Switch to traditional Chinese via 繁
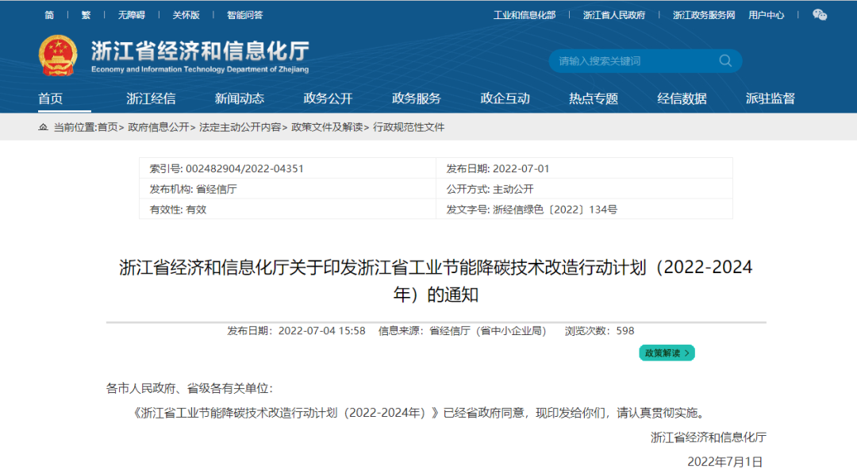The image size is (857, 474). click(85, 14)
